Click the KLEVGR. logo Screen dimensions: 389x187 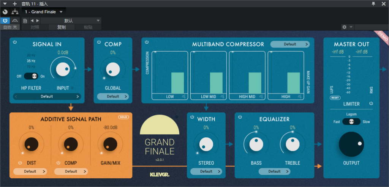160,174
